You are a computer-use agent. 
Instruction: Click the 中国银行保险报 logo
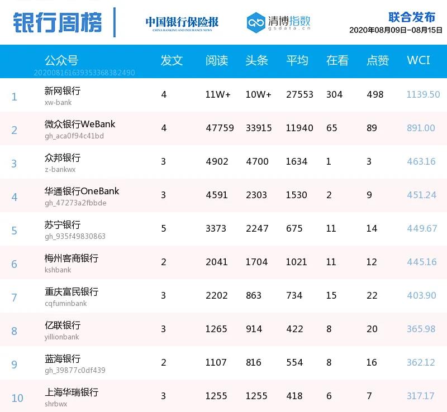(x=182, y=22)
